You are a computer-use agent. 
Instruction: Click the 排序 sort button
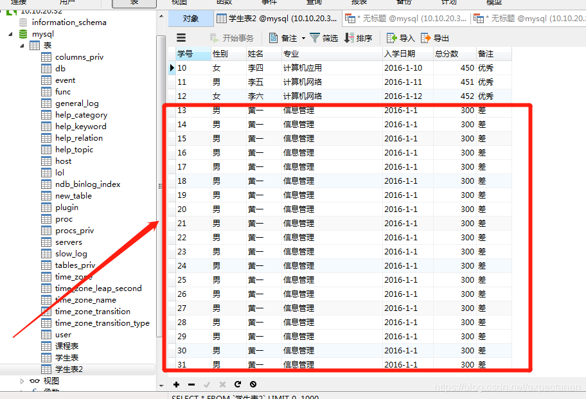358,38
